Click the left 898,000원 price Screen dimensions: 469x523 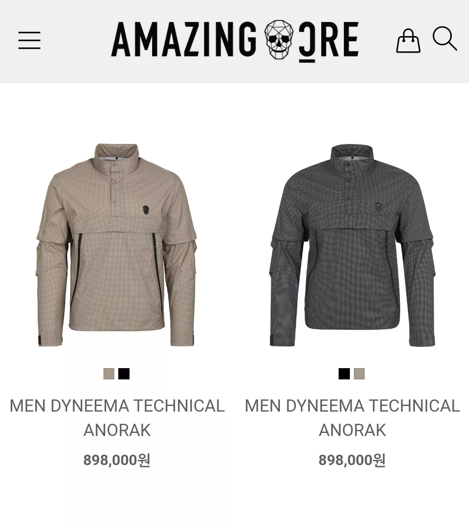(117, 460)
